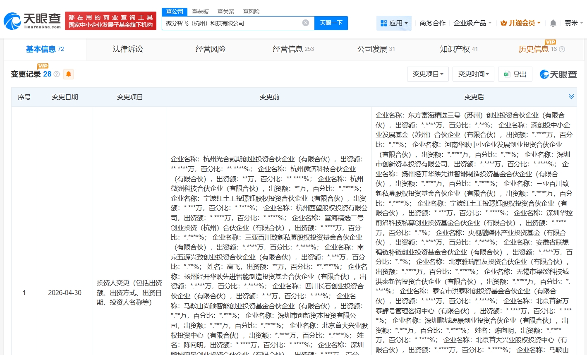The width and height of the screenshot is (587, 355).
Task: Click the help question mark beside 变更记录 28
Action: (57, 74)
